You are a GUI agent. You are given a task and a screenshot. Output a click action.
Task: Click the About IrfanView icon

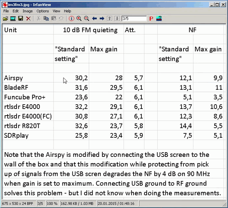pyautogui.click(x=158, y=18)
